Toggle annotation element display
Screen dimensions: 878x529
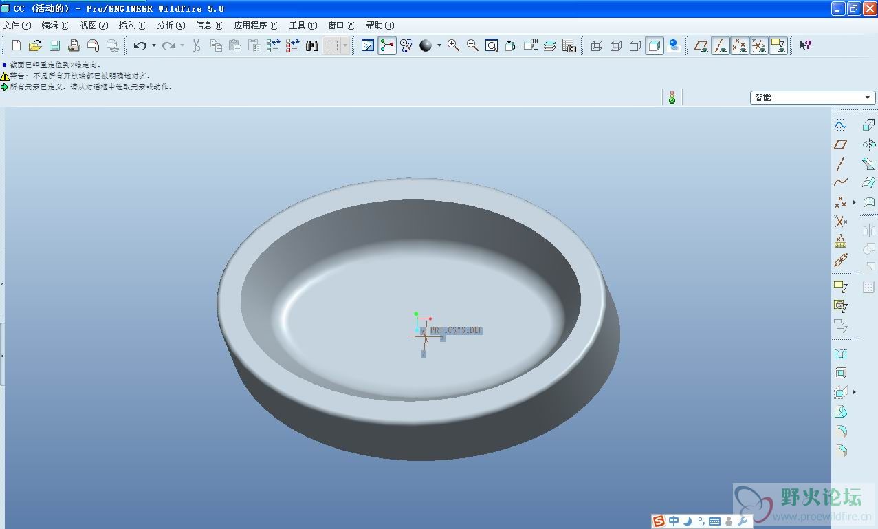tap(778, 45)
